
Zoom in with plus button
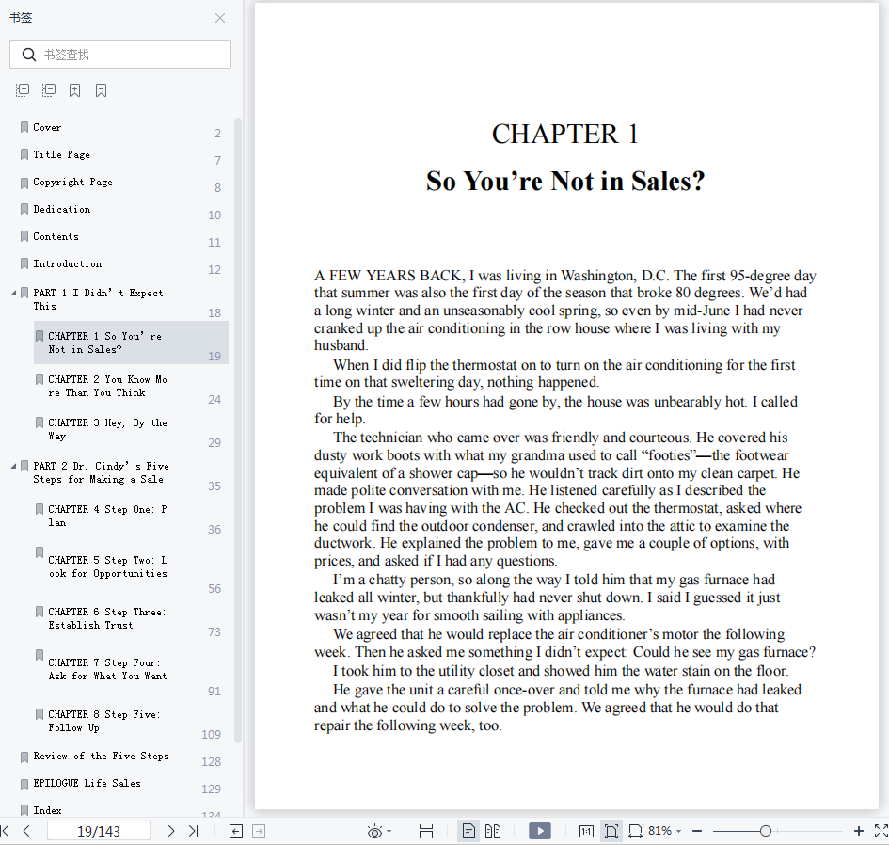tap(859, 832)
